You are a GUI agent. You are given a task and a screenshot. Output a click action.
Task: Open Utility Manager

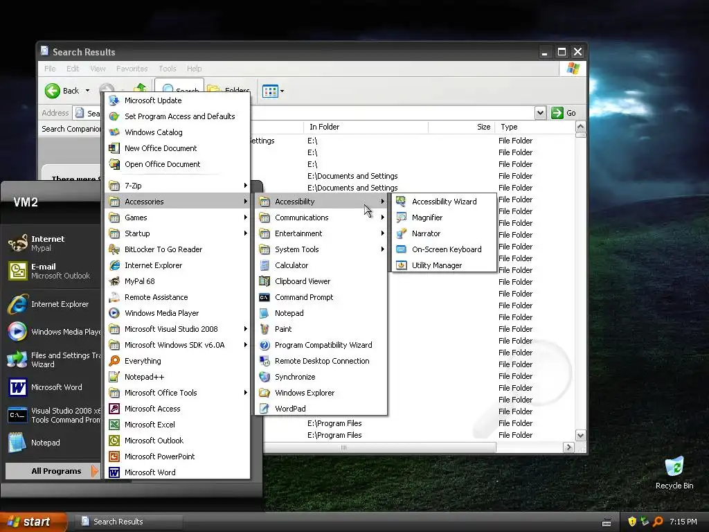tap(442, 265)
